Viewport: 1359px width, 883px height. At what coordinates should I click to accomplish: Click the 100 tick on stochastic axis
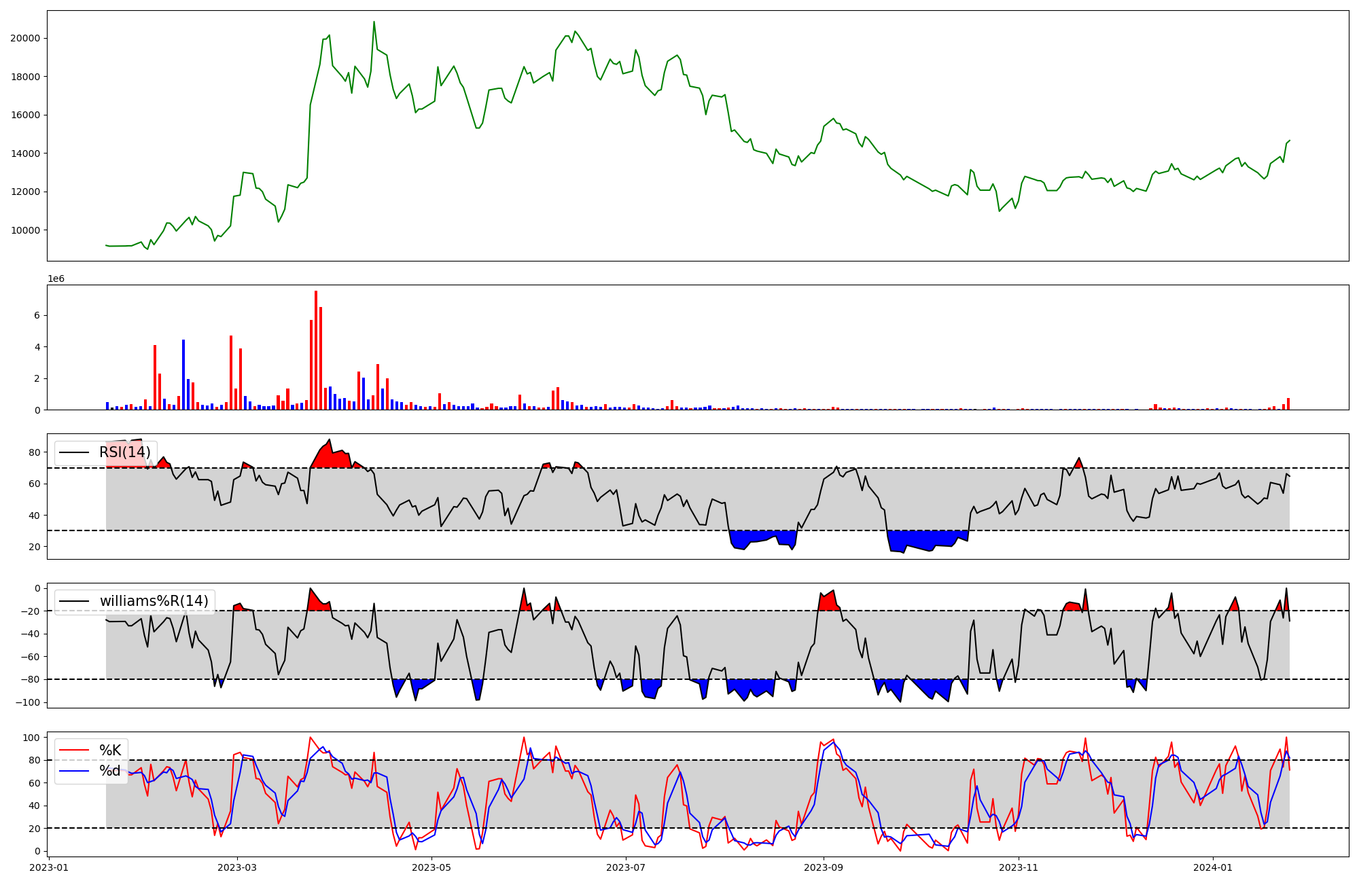[33, 738]
